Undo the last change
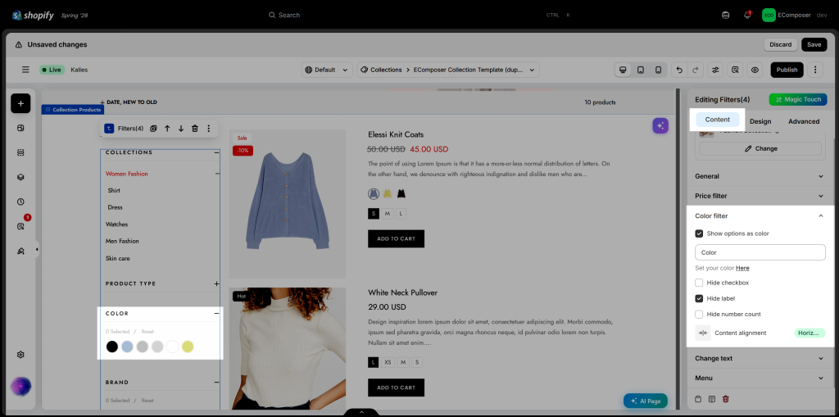 [x=679, y=70]
